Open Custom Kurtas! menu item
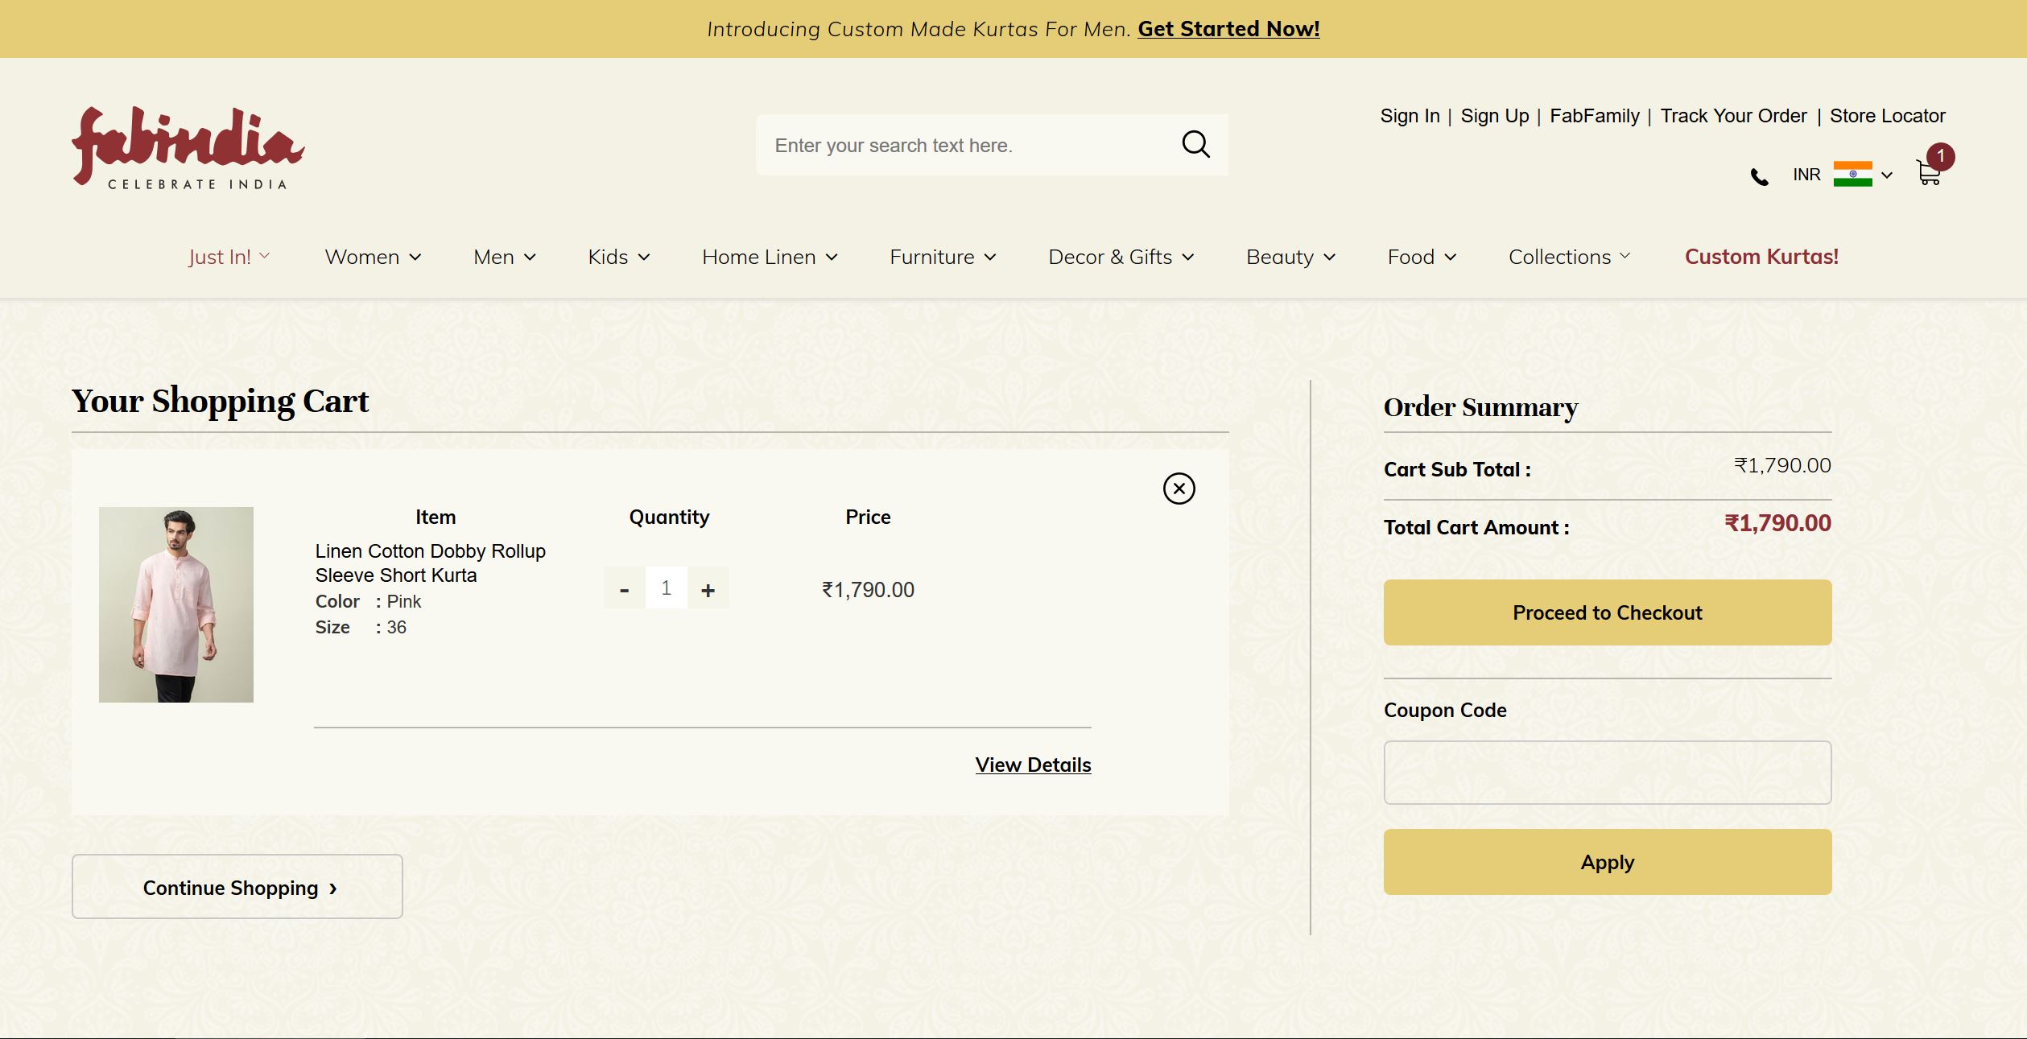Screen dimensions: 2027x1039 (1761, 257)
